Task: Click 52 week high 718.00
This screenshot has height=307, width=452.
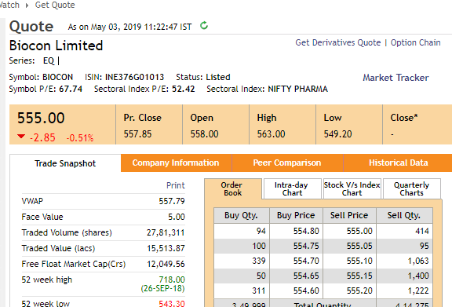Action: tap(172, 280)
